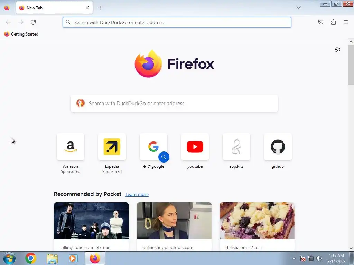Open a new tab with plus button
Screen dimensions: 354x265
click(x=100, y=8)
